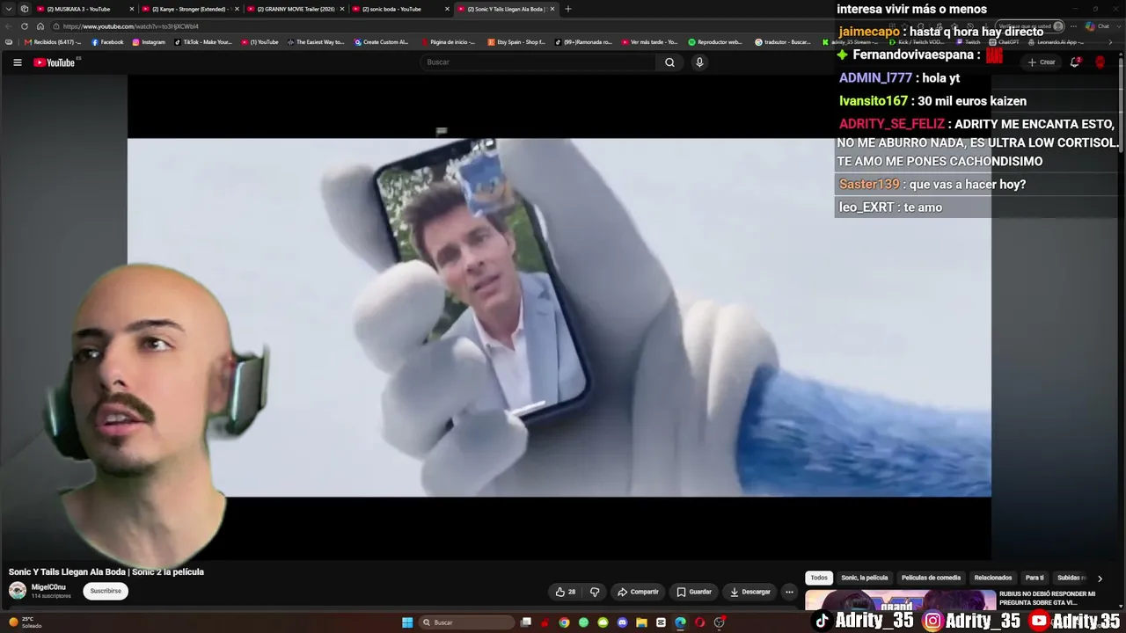Screen dimensions: 1126x633
Task: Select the 'Películas de comedia' chip
Action: coord(931,578)
